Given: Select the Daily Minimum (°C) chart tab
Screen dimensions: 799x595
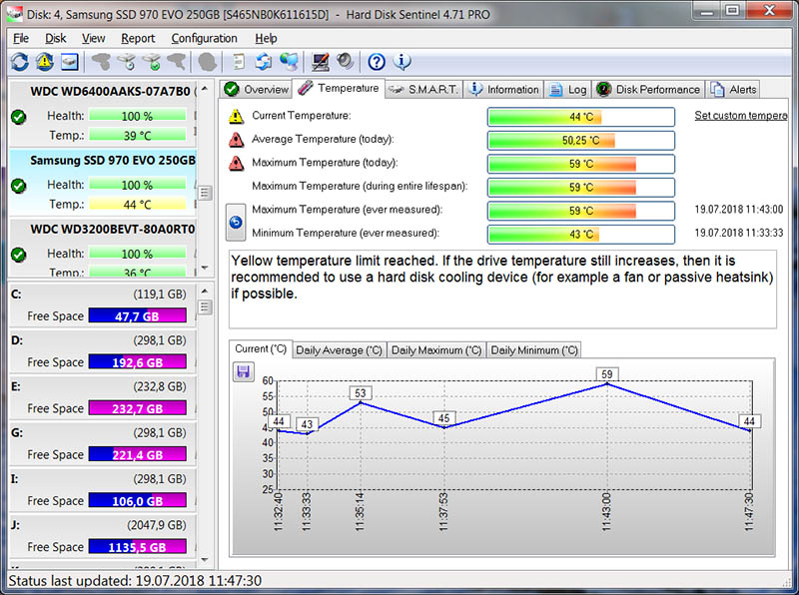Looking at the screenshot, I should pos(534,350).
